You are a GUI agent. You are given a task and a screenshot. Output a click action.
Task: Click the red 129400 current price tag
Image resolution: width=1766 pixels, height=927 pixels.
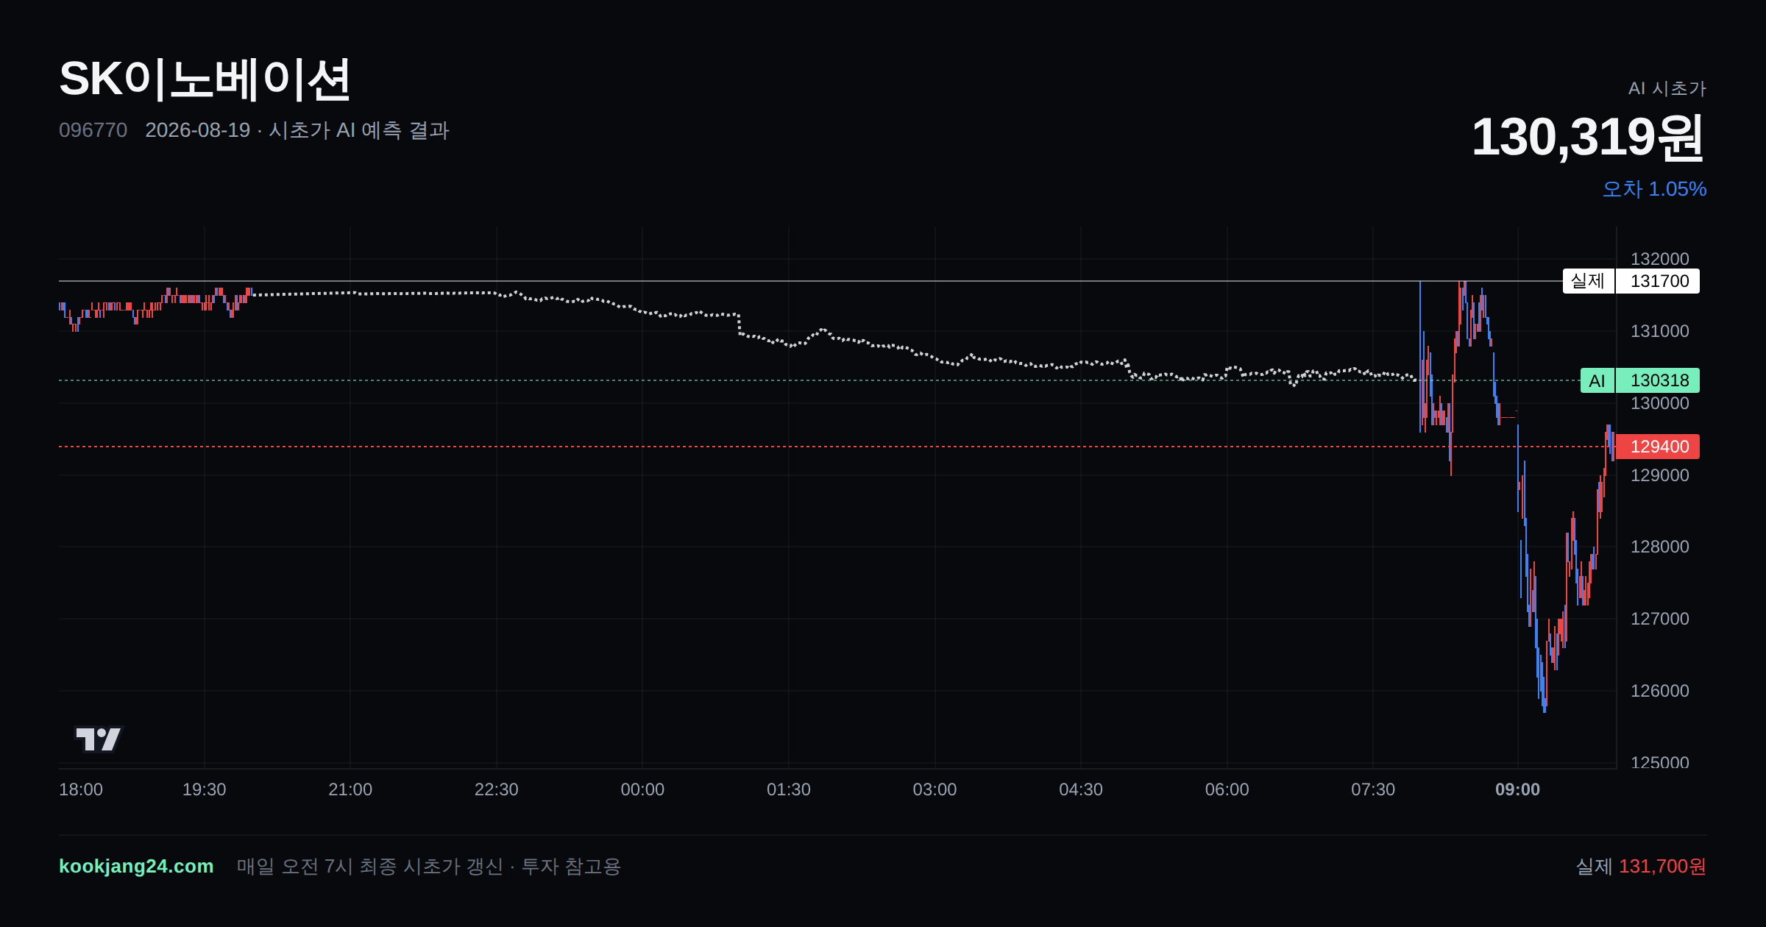1659,447
